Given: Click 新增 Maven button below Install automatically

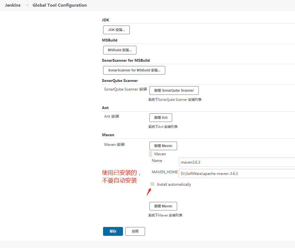Looking at the screenshot, I should (x=163, y=206).
